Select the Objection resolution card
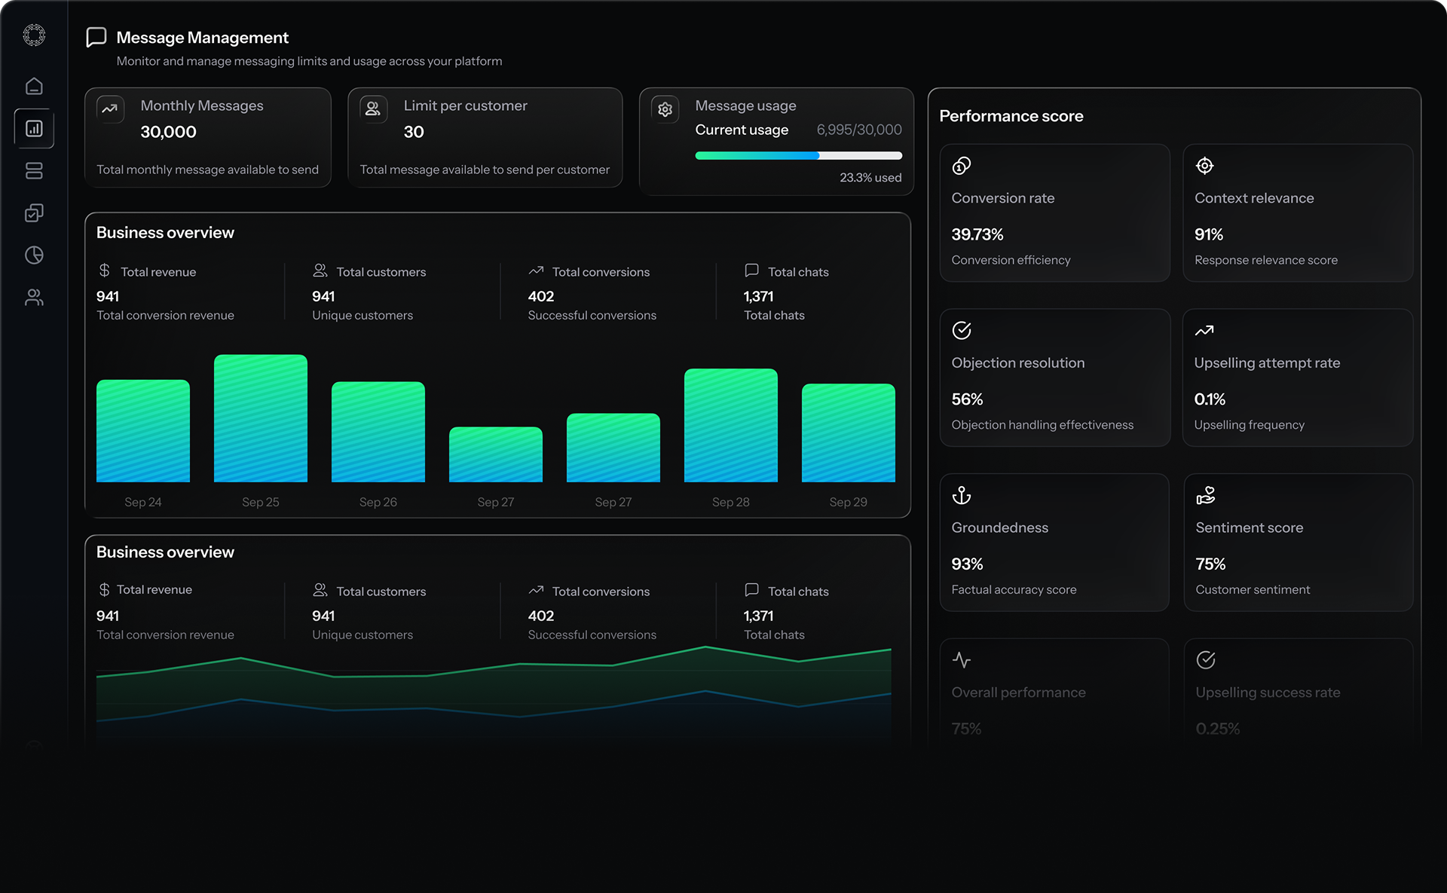The height and width of the screenshot is (893, 1447). point(1054,378)
